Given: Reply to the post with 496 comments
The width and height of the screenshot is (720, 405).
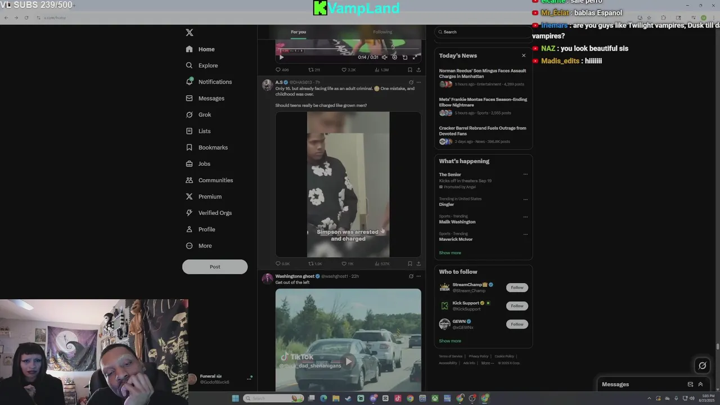Looking at the screenshot, I should (282, 70).
